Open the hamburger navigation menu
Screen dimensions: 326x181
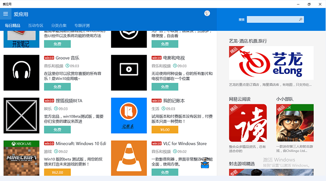6,14
